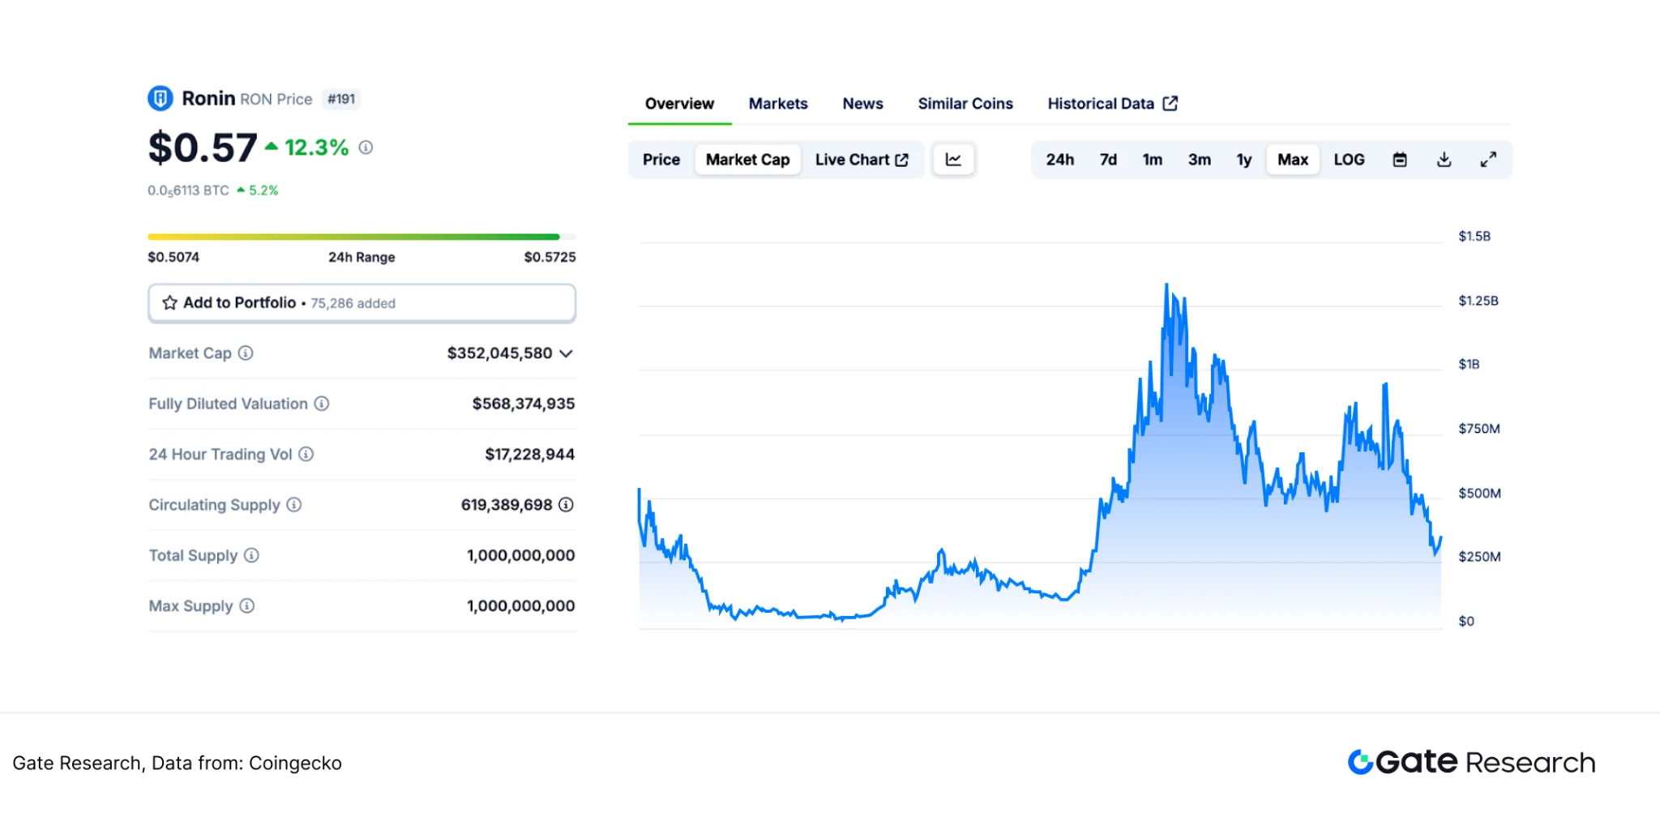
Task: Click the Add to Portfolio button
Action: click(x=362, y=303)
